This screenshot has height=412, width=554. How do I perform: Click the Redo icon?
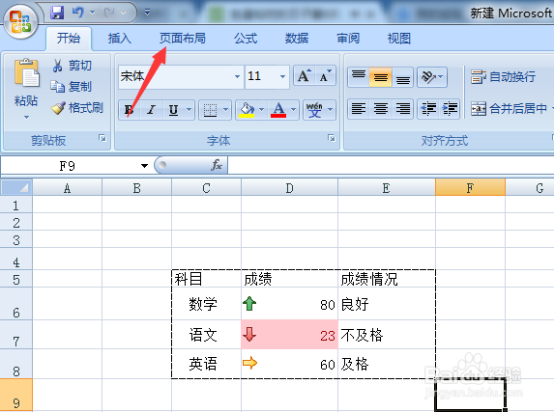[x=109, y=13]
